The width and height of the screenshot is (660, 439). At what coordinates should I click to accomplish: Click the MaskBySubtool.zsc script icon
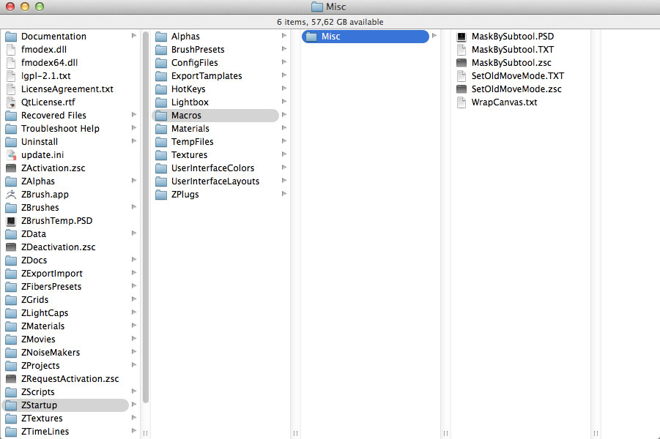[461, 63]
